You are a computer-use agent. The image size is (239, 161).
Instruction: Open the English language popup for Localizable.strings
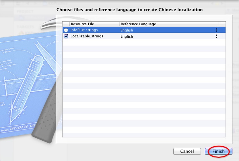[167, 36]
